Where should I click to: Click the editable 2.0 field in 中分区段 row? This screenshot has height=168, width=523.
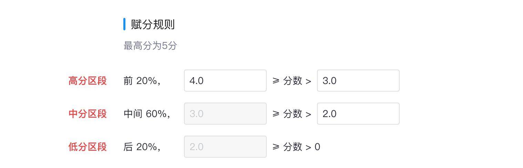[x=358, y=114]
